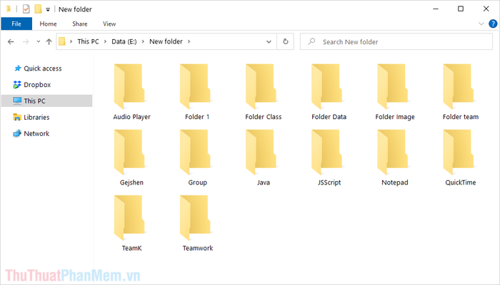The image size is (500, 285).
Task: Switch to the Home ribbon tab
Action: click(48, 24)
